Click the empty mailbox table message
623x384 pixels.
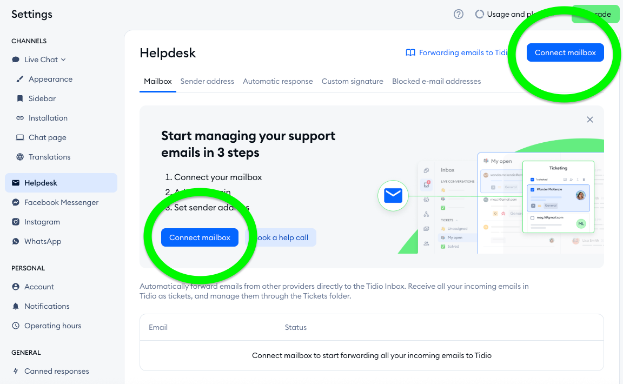pyautogui.click(x=372, y=355)
